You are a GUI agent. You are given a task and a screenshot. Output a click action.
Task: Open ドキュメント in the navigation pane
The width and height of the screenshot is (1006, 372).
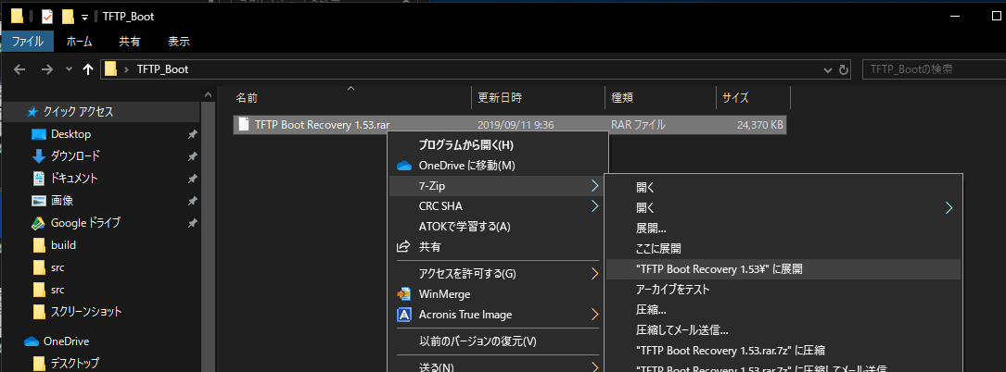[74, 178]
